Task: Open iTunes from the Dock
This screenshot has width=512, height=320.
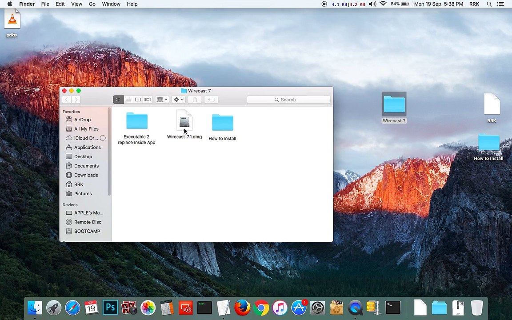Action: (280, 308)
